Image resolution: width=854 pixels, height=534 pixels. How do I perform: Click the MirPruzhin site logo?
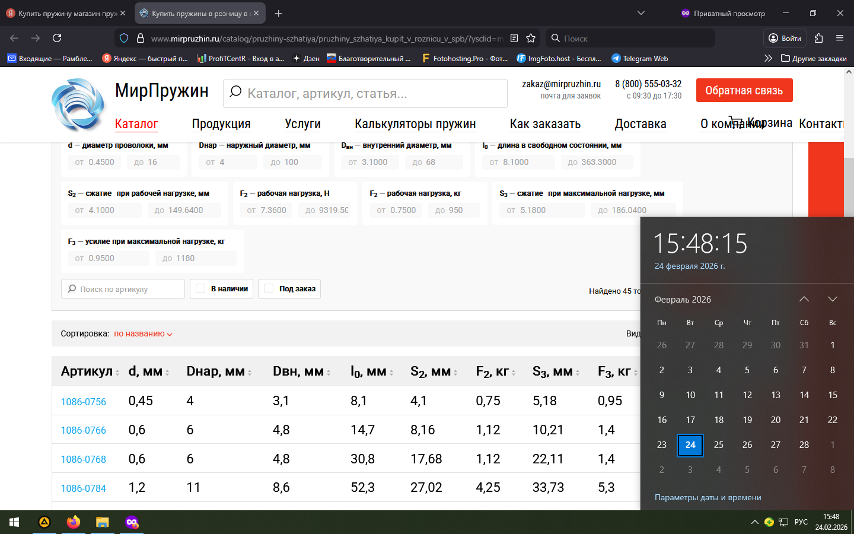tap(78, 104)
